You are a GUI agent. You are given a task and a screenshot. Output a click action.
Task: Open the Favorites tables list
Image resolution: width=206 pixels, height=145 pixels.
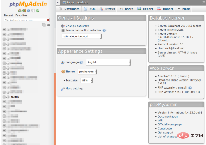[x=21, y=15]
